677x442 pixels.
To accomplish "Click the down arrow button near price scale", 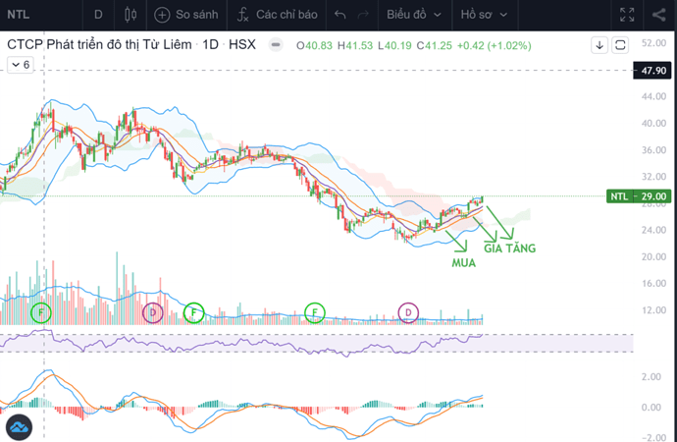I will click(x=599, y=45).
